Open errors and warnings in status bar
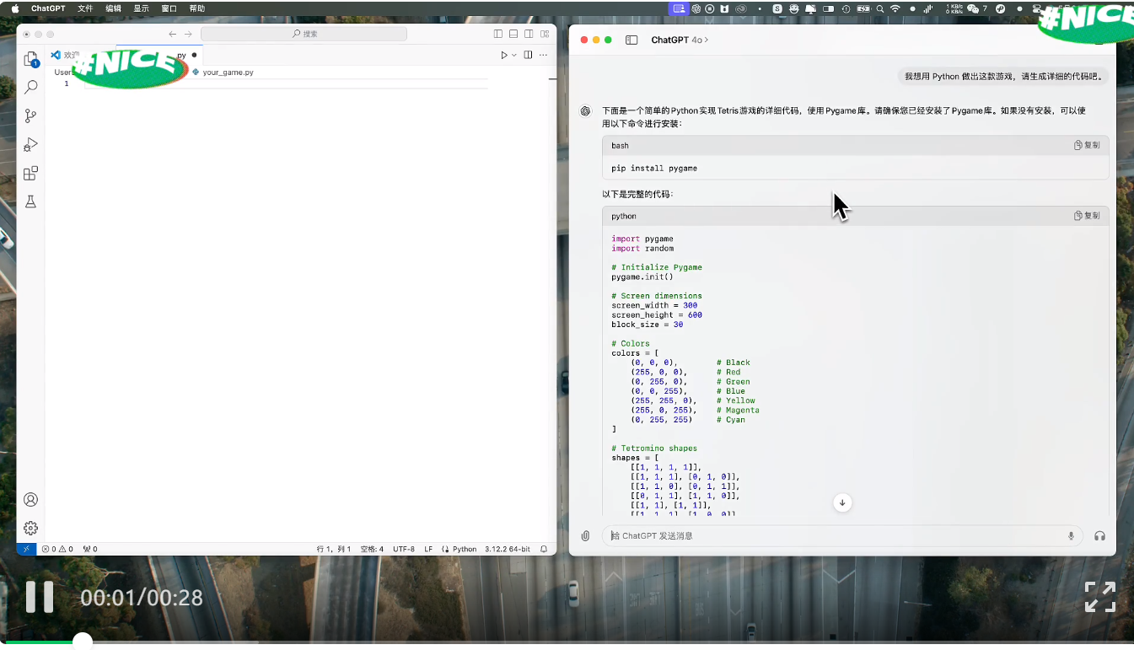Viewport: 1134px width, 650px height. point(57,549)
